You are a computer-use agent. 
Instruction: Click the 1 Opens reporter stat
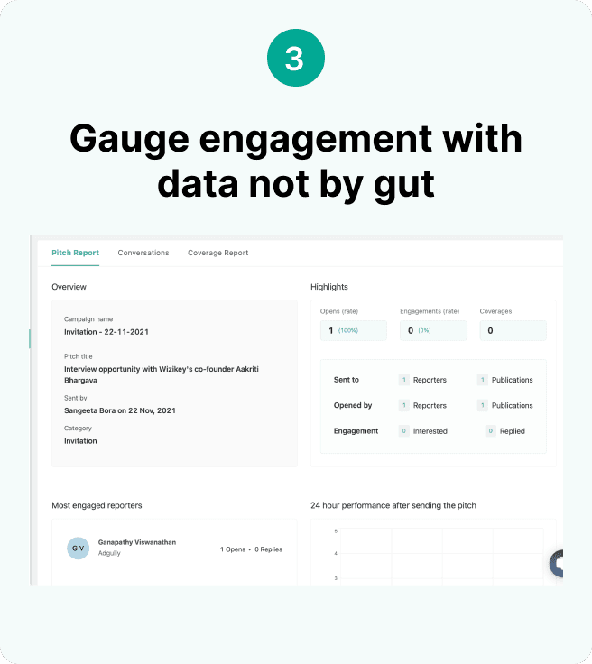(x=233, y=549)
